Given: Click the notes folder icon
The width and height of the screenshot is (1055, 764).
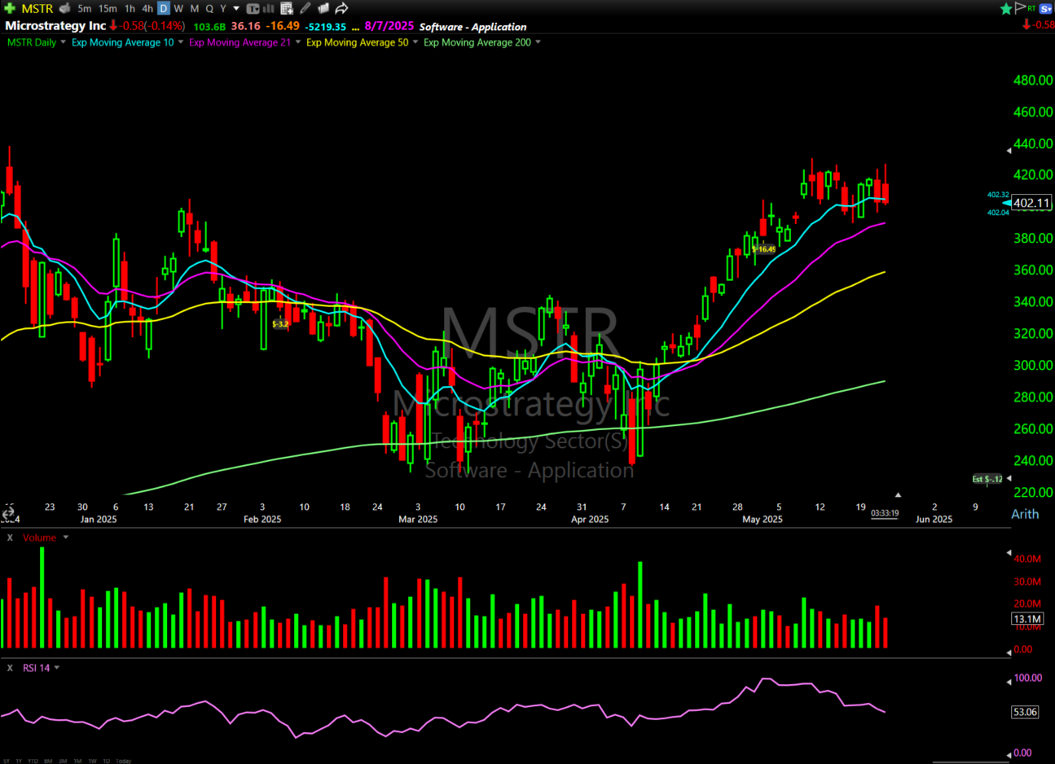Looking at the screenshot, I should (x=323, y=8).
